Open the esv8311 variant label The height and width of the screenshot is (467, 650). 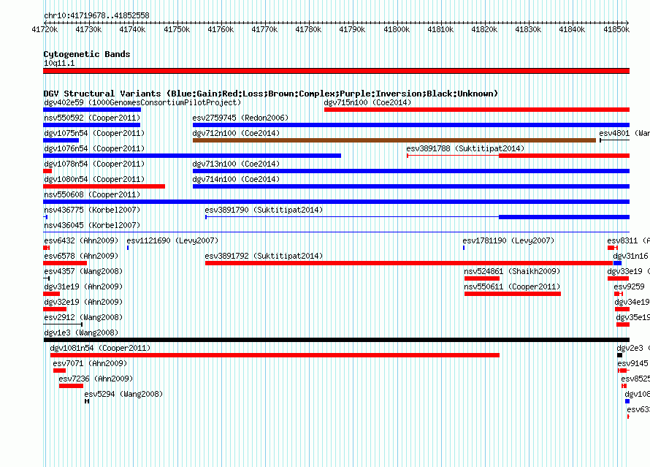click(x=628, y=240)
